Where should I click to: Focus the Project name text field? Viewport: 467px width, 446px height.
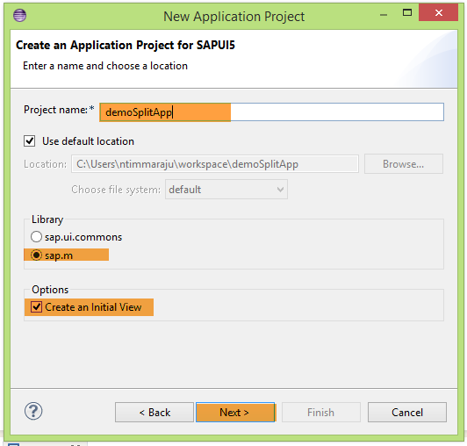[271, 112]
